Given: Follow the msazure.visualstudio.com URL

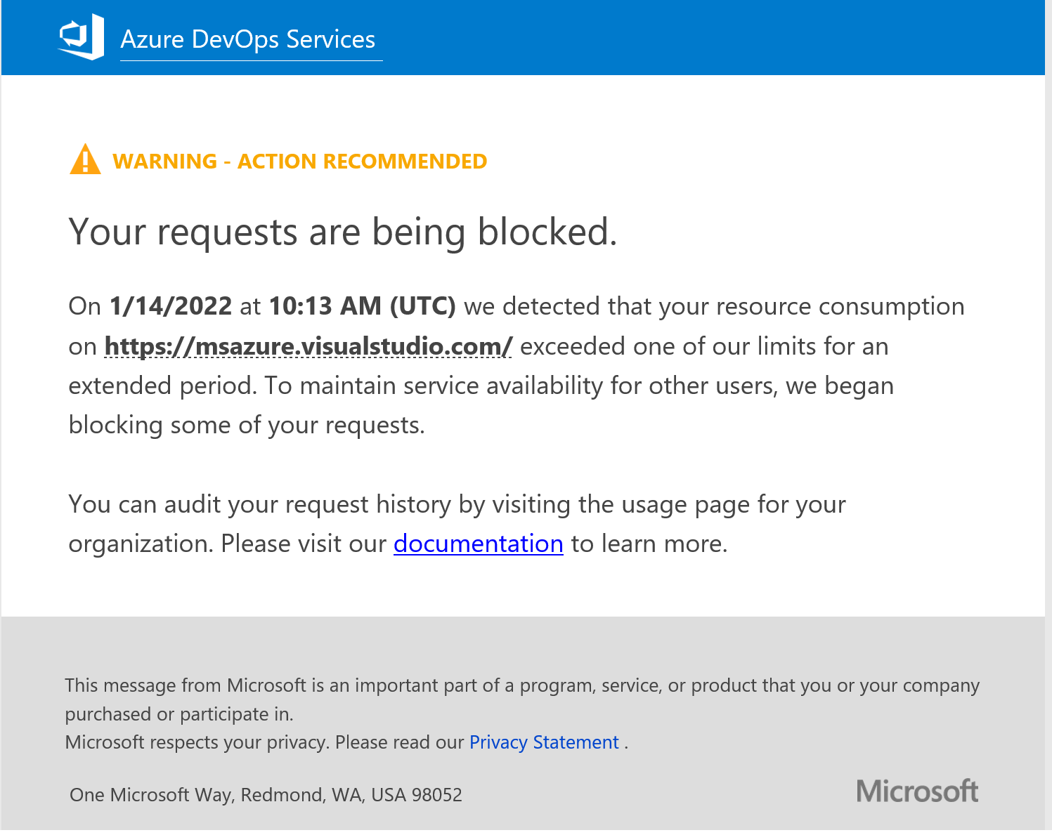Looking at the screenshot, I should tap(308, 346).
